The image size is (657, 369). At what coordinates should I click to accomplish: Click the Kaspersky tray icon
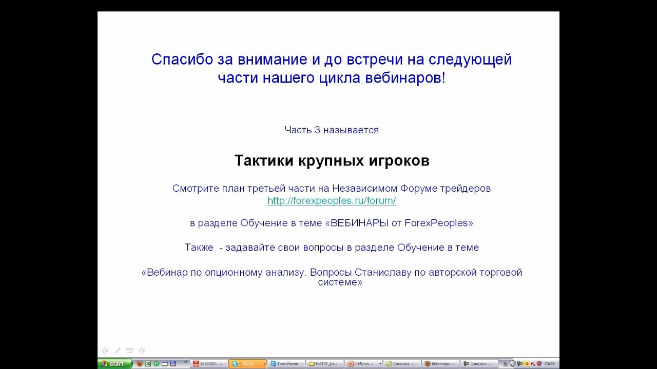(533, 363)
